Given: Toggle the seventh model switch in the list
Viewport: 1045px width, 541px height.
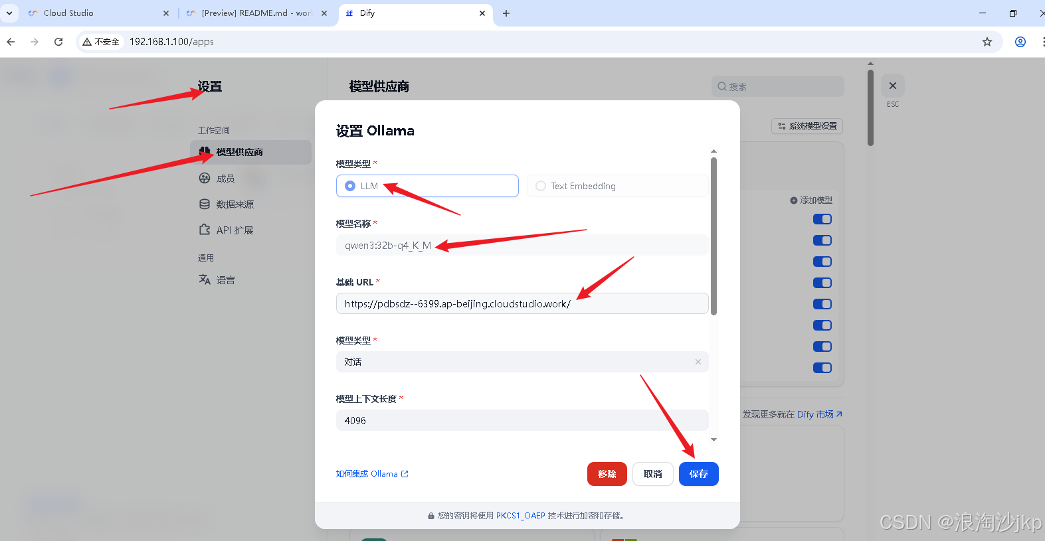Looking at the screenshot, I should [x=822, y=347].
